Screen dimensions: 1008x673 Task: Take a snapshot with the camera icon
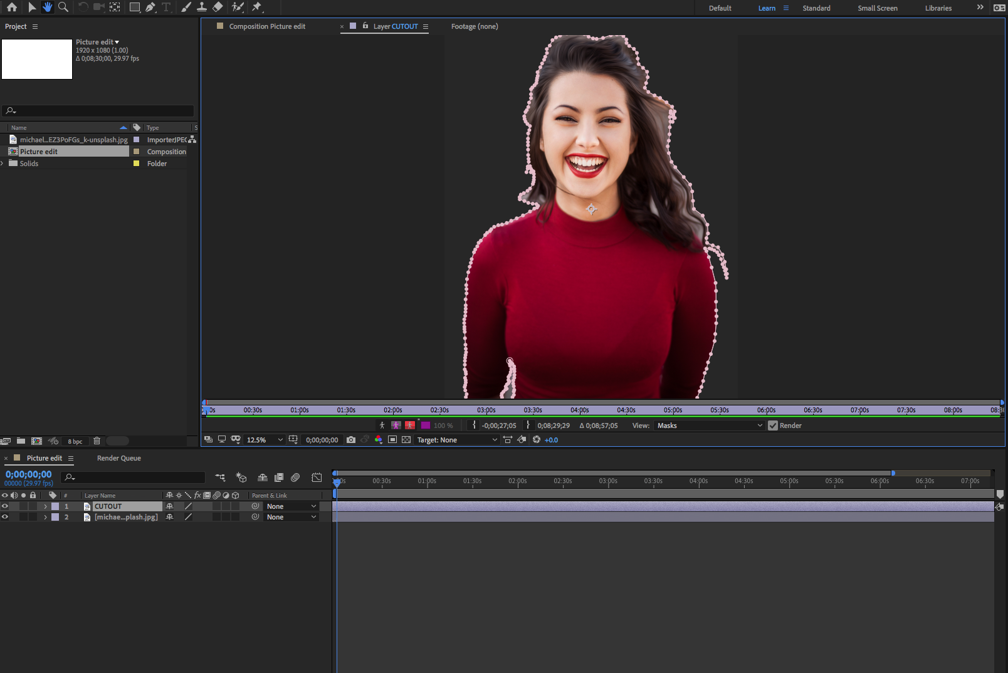tap(351, 440)
